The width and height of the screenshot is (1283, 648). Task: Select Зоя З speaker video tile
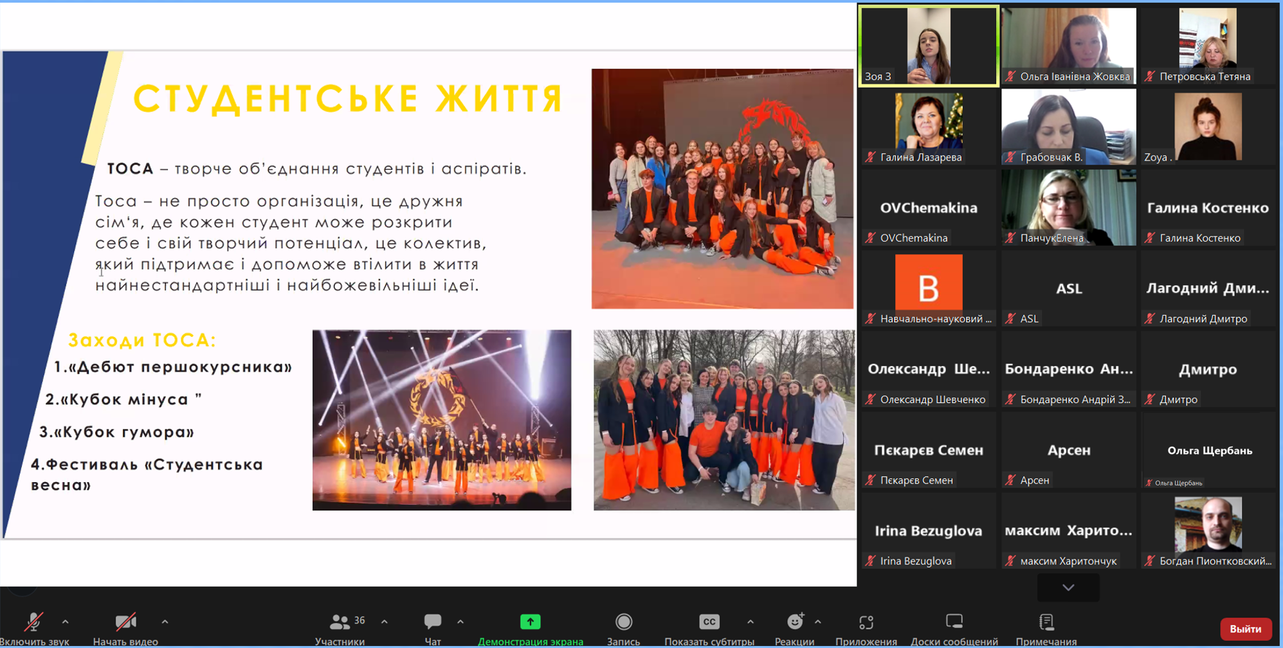tap(929, 46)
